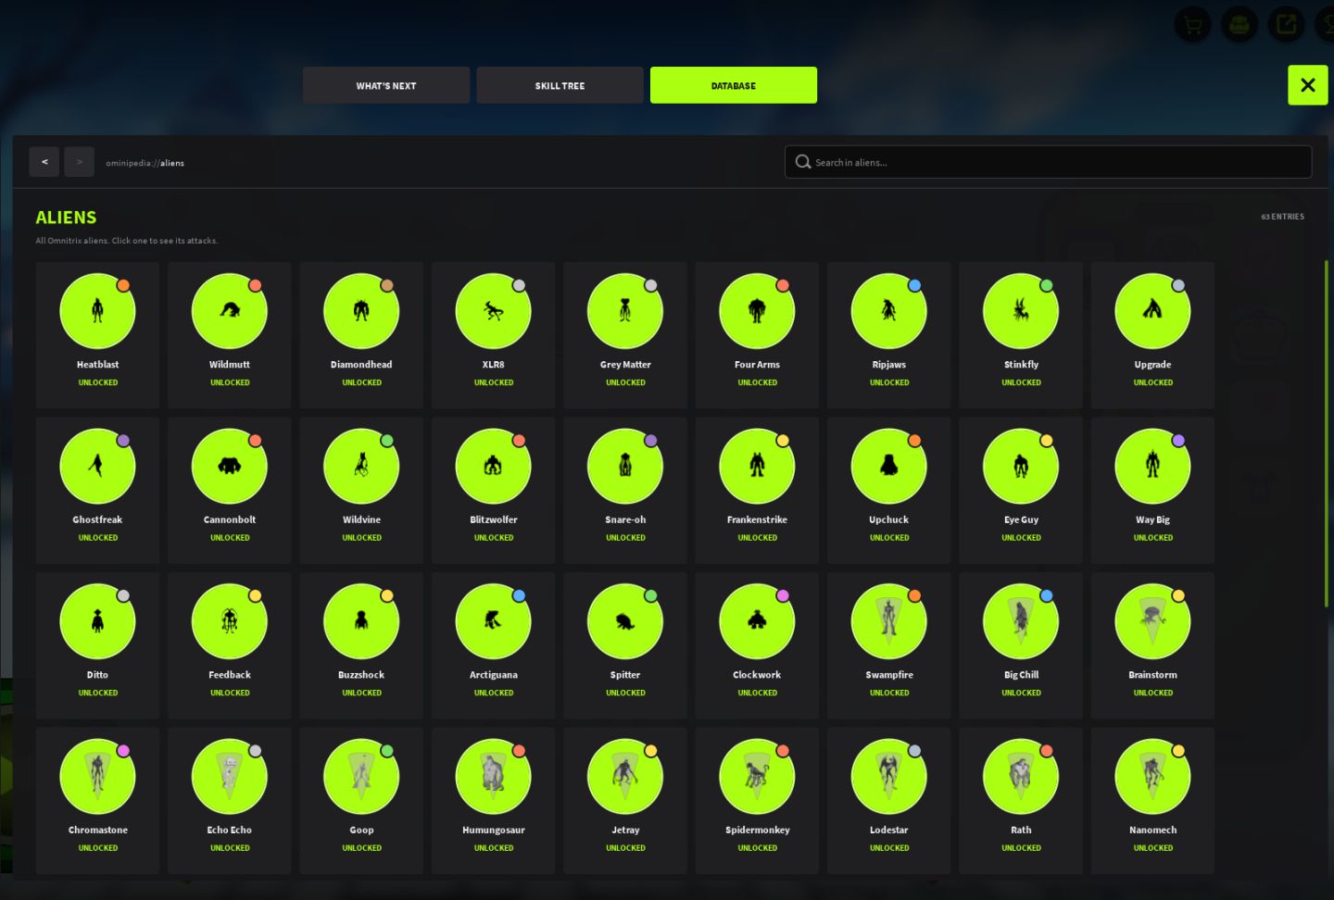Image resolution: width=1334 pixels, height=900 pixels.
Task: Open the Spitter alien entry
Action: [x=625, y=645]
